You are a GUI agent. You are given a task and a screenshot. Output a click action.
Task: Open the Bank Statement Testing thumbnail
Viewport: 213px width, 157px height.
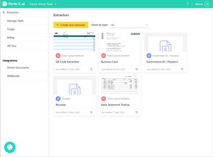tap(120, 85)
